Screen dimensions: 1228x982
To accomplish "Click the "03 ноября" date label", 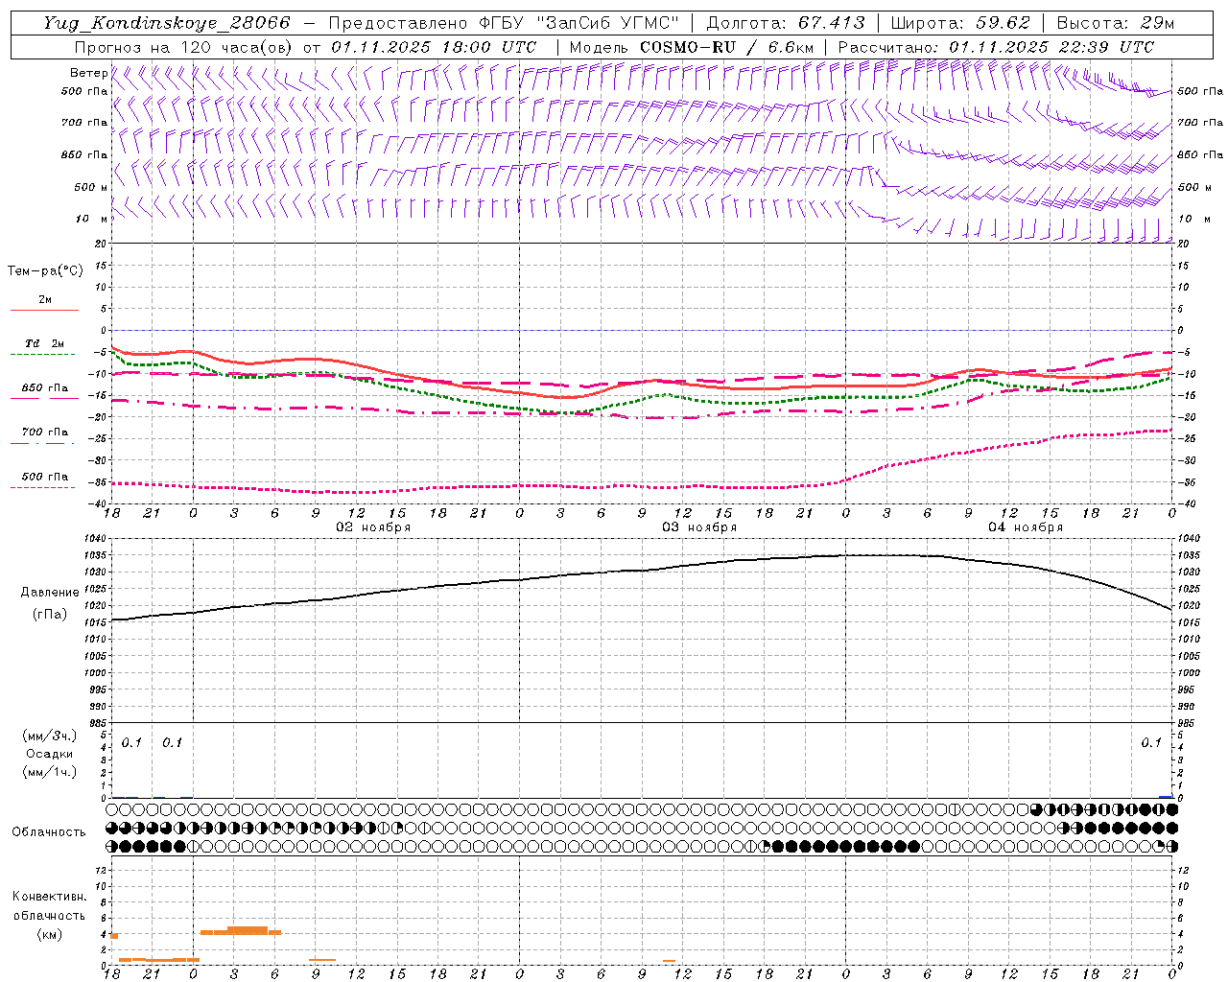I will (x=699, y=527).
